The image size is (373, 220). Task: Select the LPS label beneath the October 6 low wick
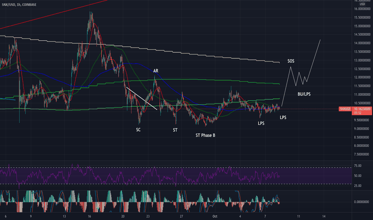coord(261,123)
